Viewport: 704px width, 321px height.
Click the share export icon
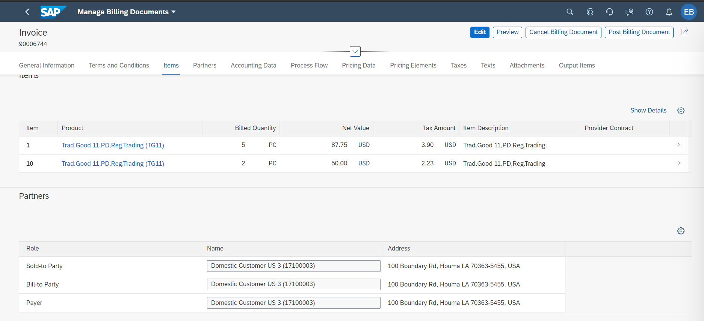tap(684, 32)
